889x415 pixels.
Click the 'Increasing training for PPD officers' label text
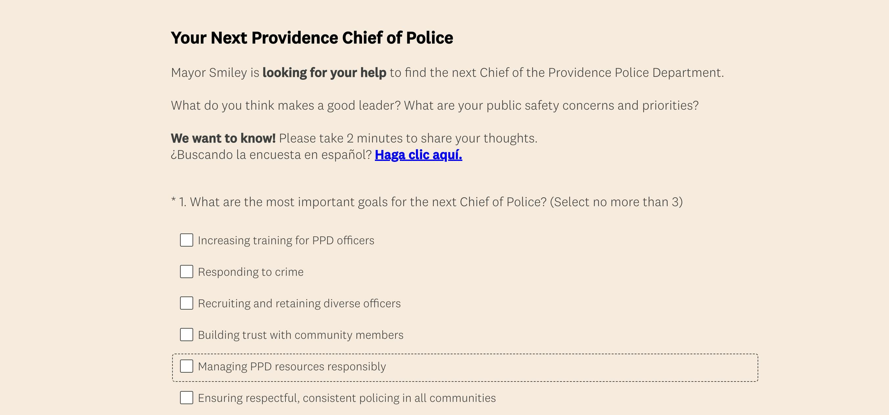[286, 240]
